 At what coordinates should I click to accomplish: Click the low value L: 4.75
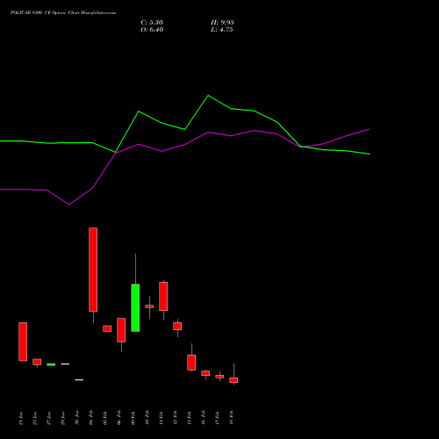pyautogui.click(x=222, y=30)
